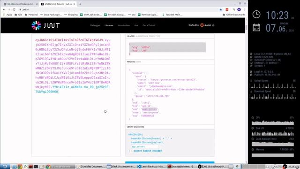Close the GitHub tokens.md tab

[x=37, y=4]
